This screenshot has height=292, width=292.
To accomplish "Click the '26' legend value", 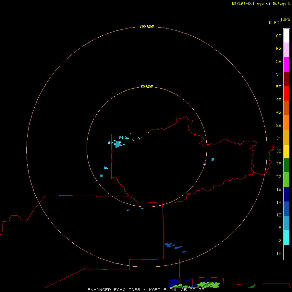I will pos(279,164).
